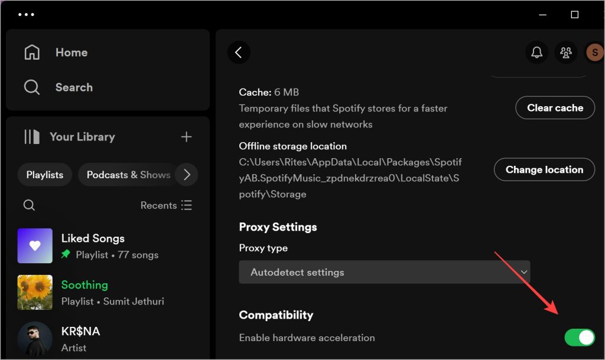Go to Search
This screenshot has height=360, width=605.
(x=74, y=87)
